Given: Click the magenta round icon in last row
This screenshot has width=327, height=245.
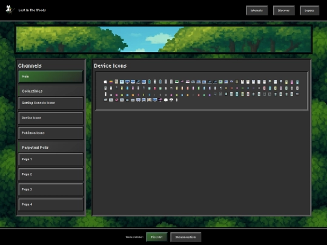Looking at the screenshot, I should click(116, 100).
